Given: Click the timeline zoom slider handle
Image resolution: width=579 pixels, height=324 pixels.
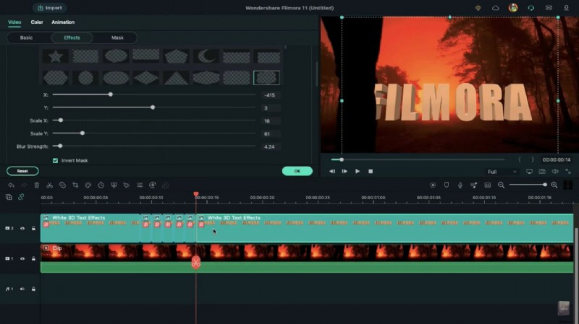Looking at the screenshot, I should click(545, 185).
